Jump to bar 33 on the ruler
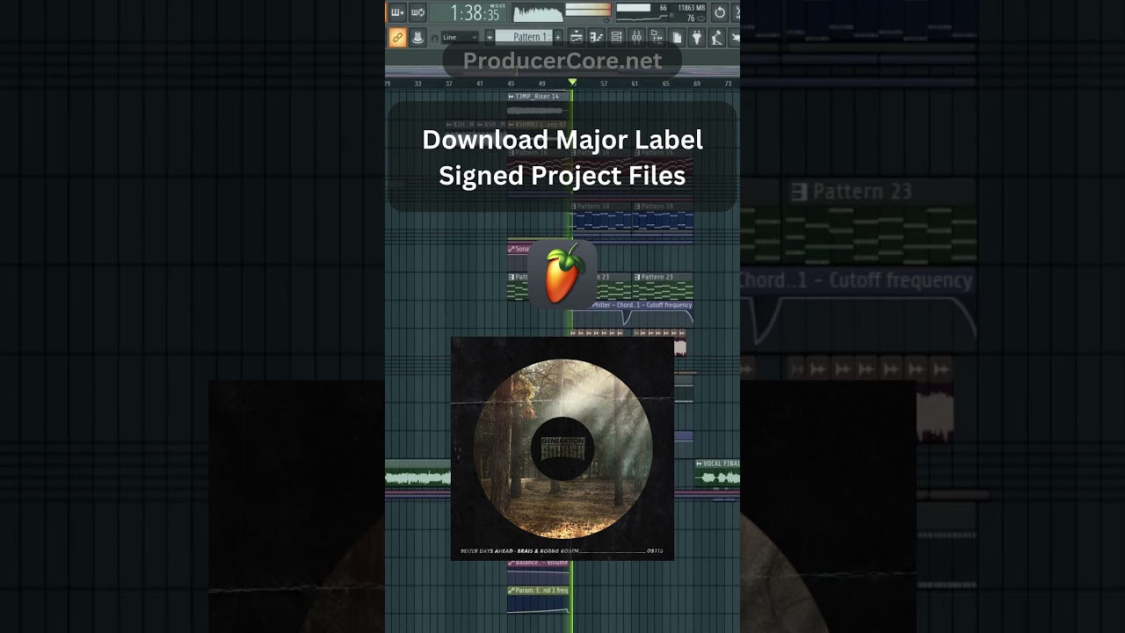This screenshot has height=633, width=1125. [417, 84]
